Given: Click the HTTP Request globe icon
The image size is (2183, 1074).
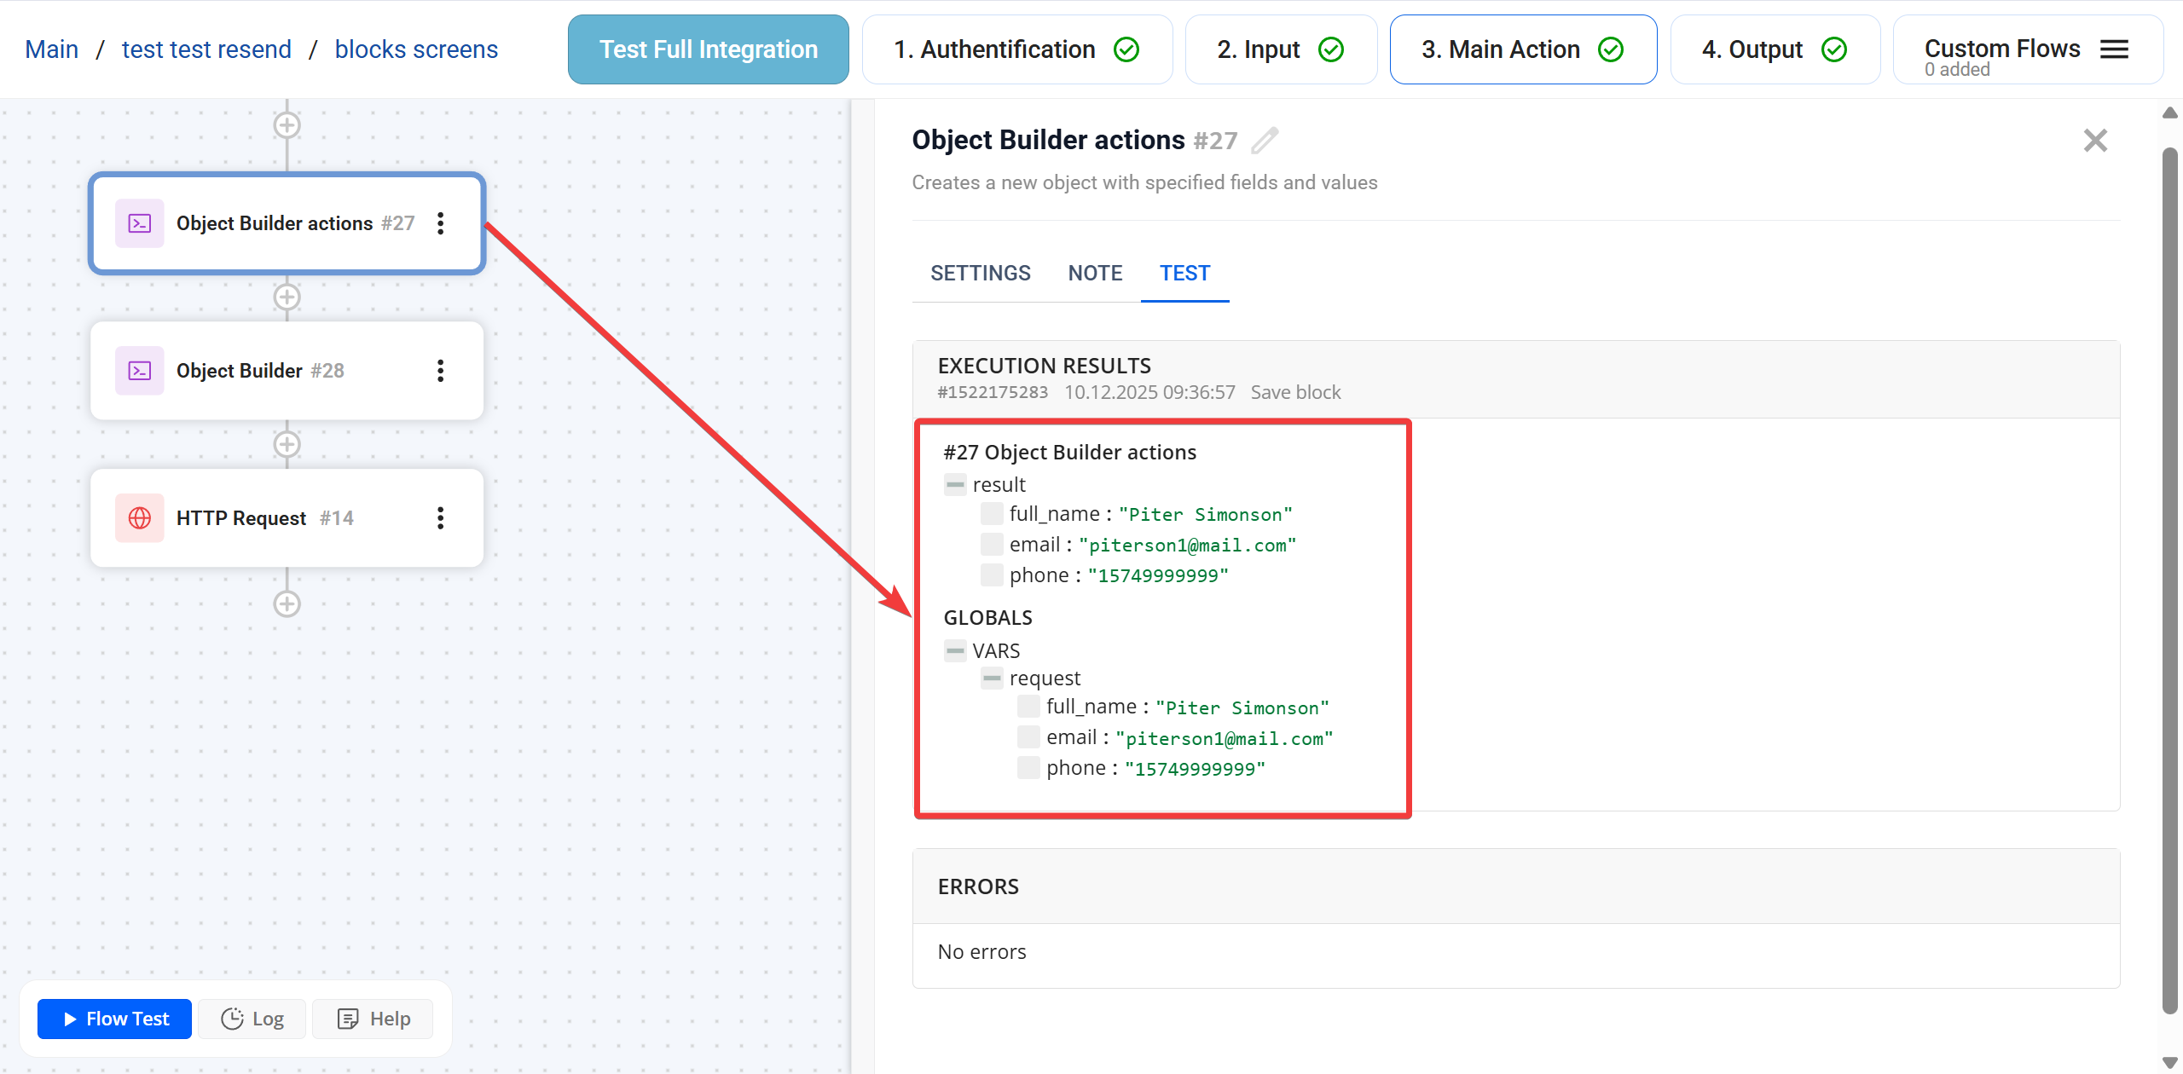Looking at the screenshot, I should point(140,518).
